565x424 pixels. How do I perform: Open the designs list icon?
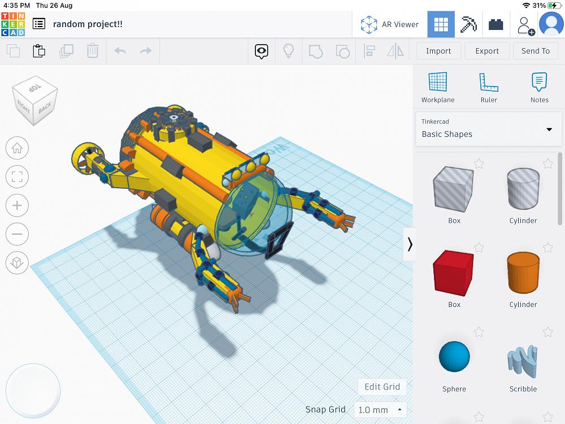coord(39,24)
